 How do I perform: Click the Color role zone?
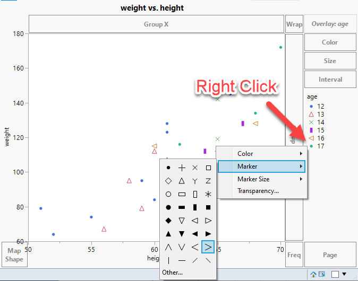[x=330, y=42]
